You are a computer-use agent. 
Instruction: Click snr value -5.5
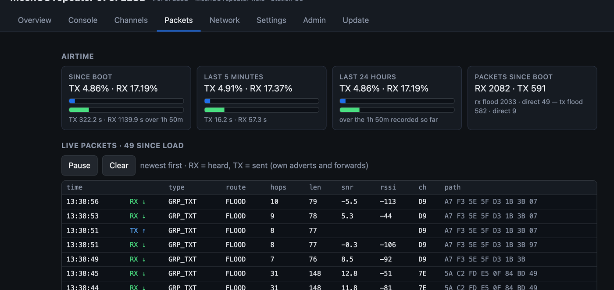coord(349,202)
